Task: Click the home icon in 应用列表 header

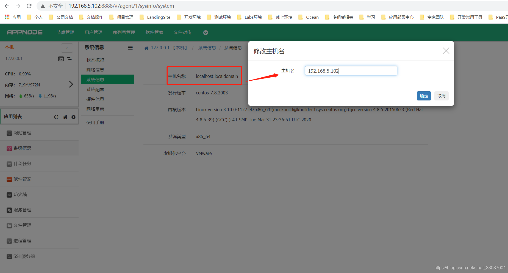Action: pos(65,117)
